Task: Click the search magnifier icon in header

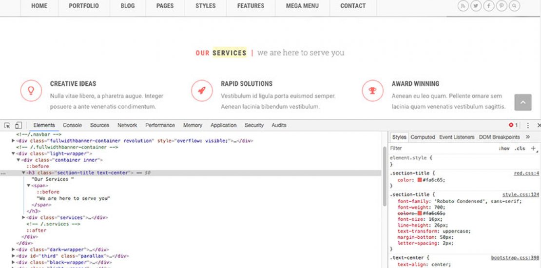Action: [x=514, y=6]
